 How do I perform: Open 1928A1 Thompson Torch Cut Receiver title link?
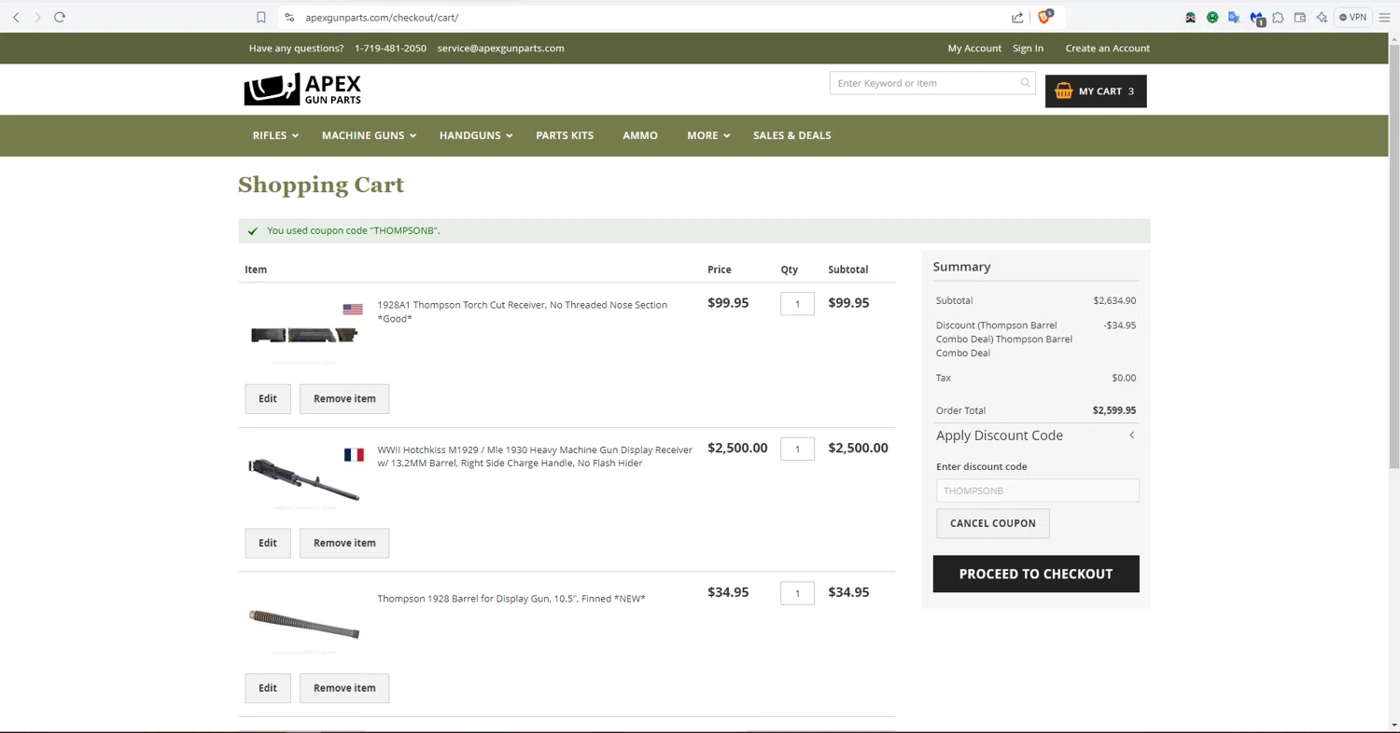click(522, 311)
